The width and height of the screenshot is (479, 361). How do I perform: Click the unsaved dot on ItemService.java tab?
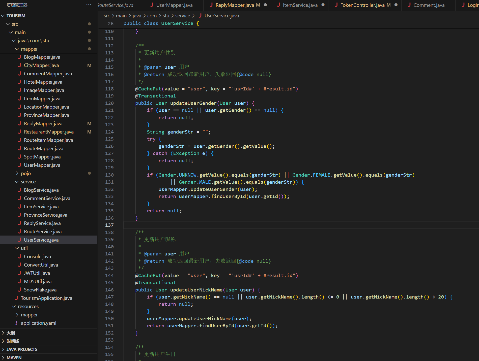pos(323,5)
